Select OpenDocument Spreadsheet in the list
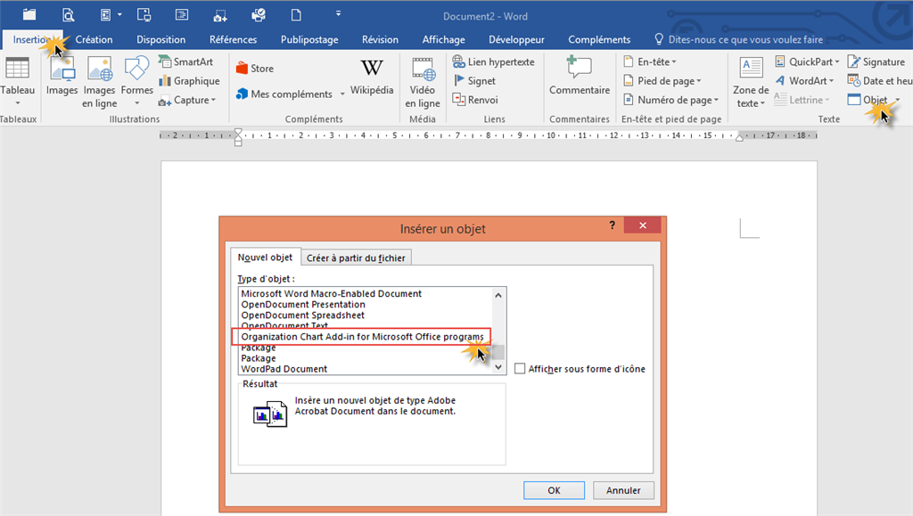Viewport: 913px width, 516px height. coord(303,315)
